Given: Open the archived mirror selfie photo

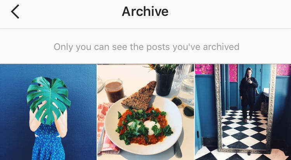Looking at the screenshot, I should [243, 112].
